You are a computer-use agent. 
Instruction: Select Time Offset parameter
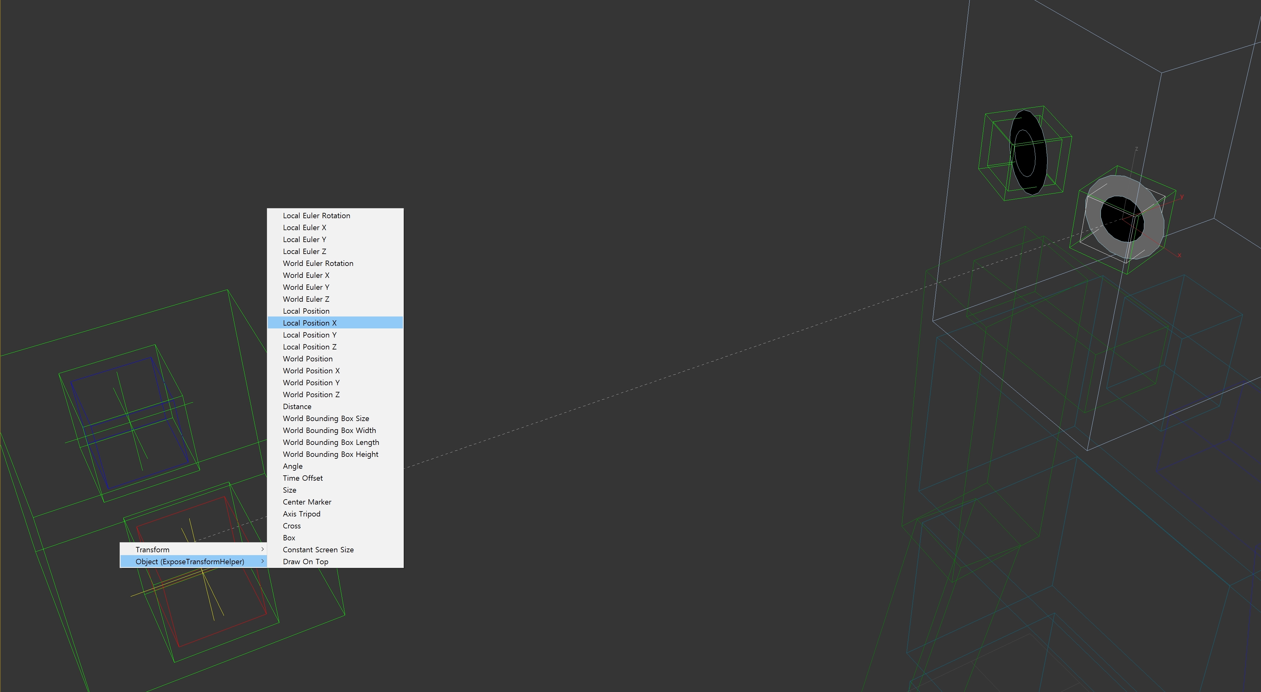(302, 478)
